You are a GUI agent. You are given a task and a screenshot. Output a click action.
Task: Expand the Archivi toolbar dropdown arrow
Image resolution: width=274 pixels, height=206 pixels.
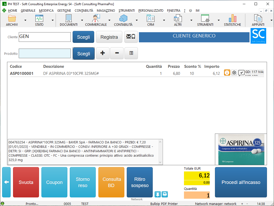click(25, 20)
